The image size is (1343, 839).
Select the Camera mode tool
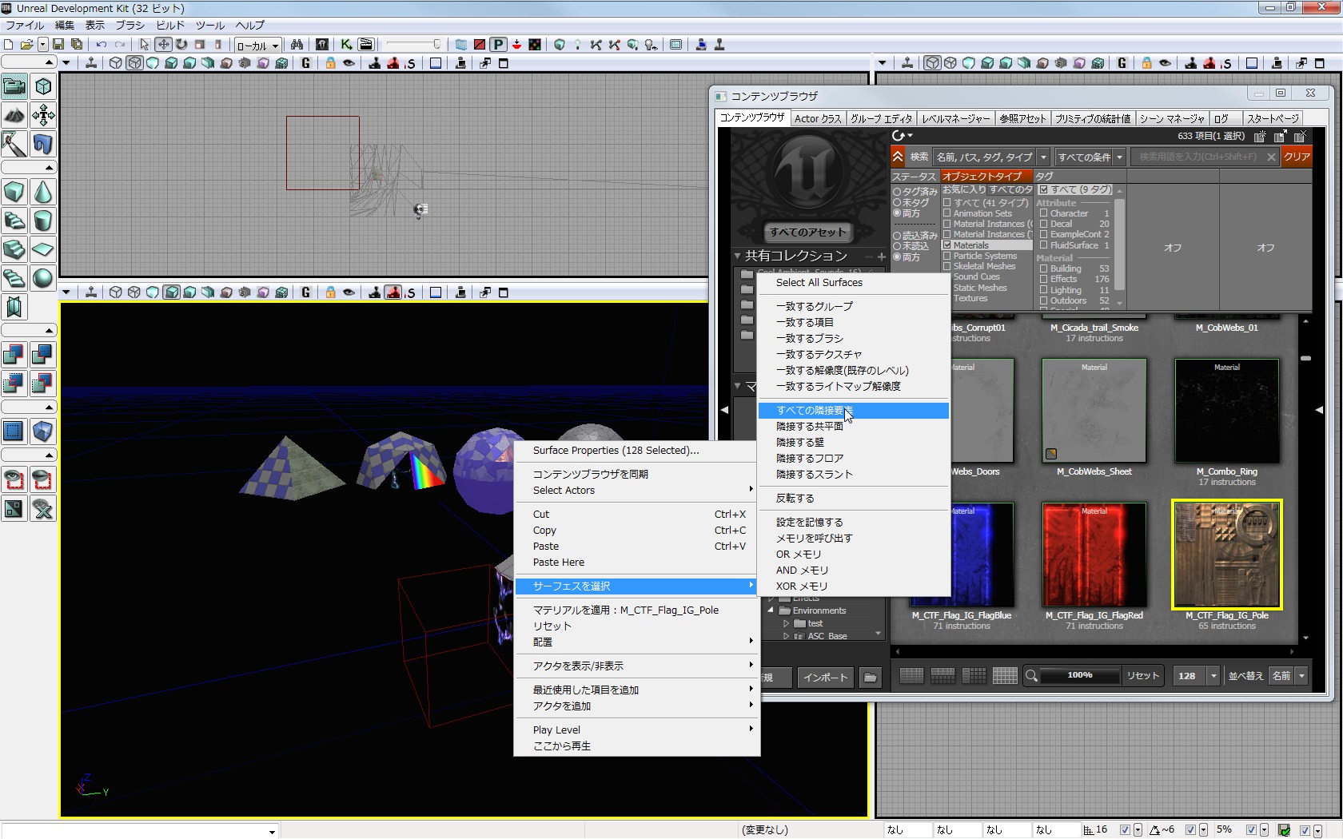[x=14, y=86]
